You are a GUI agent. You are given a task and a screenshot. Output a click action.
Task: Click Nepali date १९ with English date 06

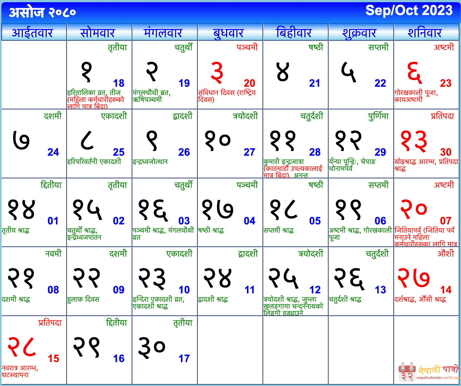click(349, 209)
